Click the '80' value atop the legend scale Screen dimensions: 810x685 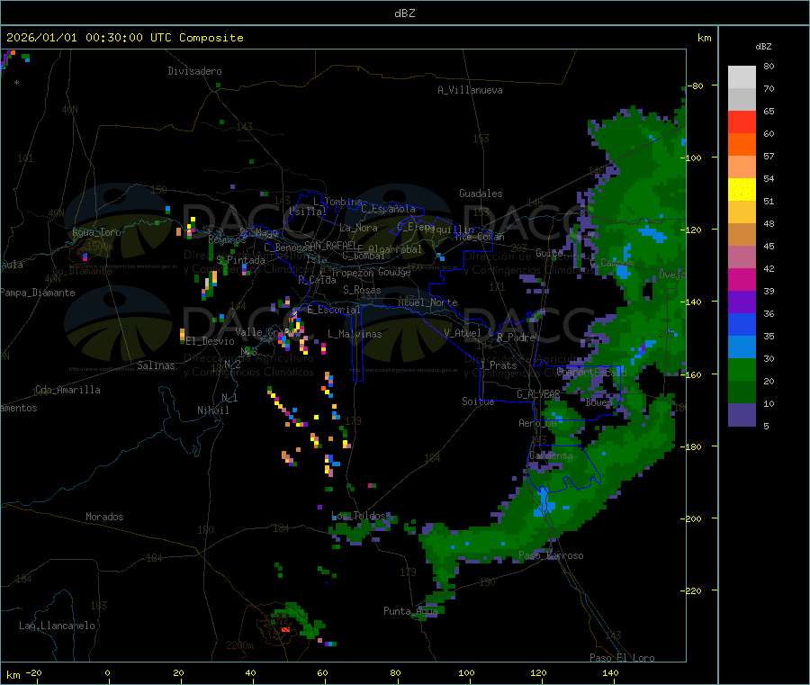pos(769,66)
